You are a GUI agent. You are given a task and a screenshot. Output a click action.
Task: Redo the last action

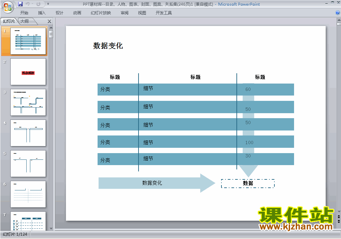tap(39, 4)
